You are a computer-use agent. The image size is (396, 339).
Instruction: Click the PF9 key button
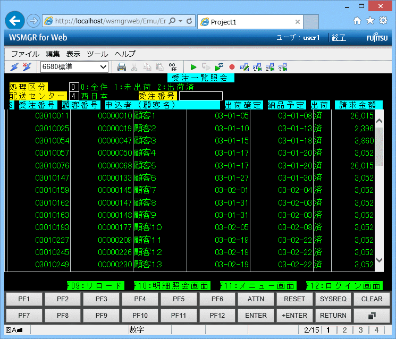[102, 316]
